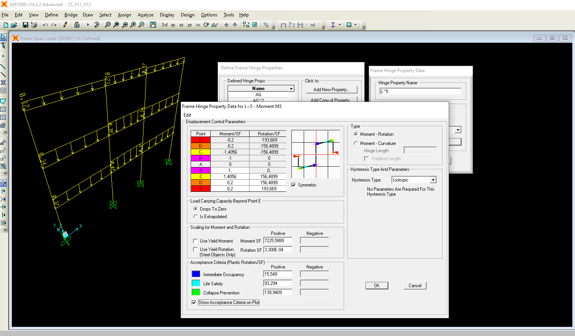Open a file with the folder icon

point(14,25)
